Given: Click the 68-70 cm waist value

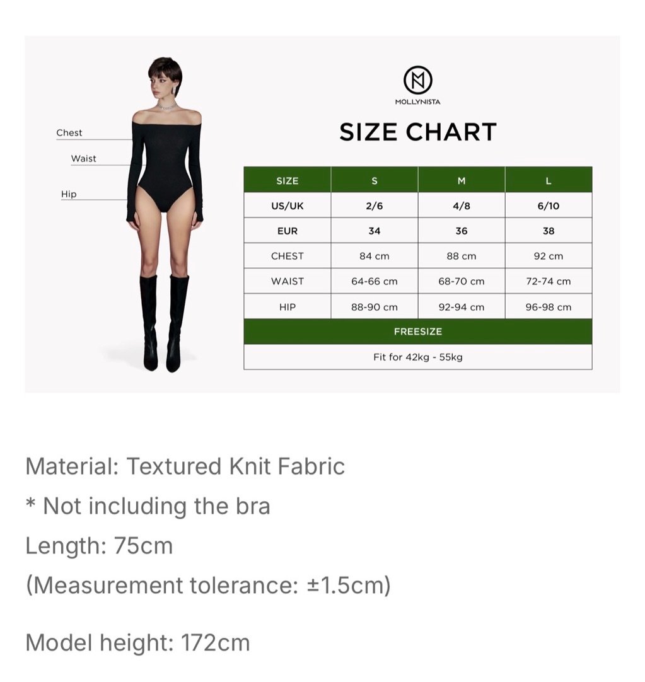Looking at the screenshot, I should (x=462, y=281).
